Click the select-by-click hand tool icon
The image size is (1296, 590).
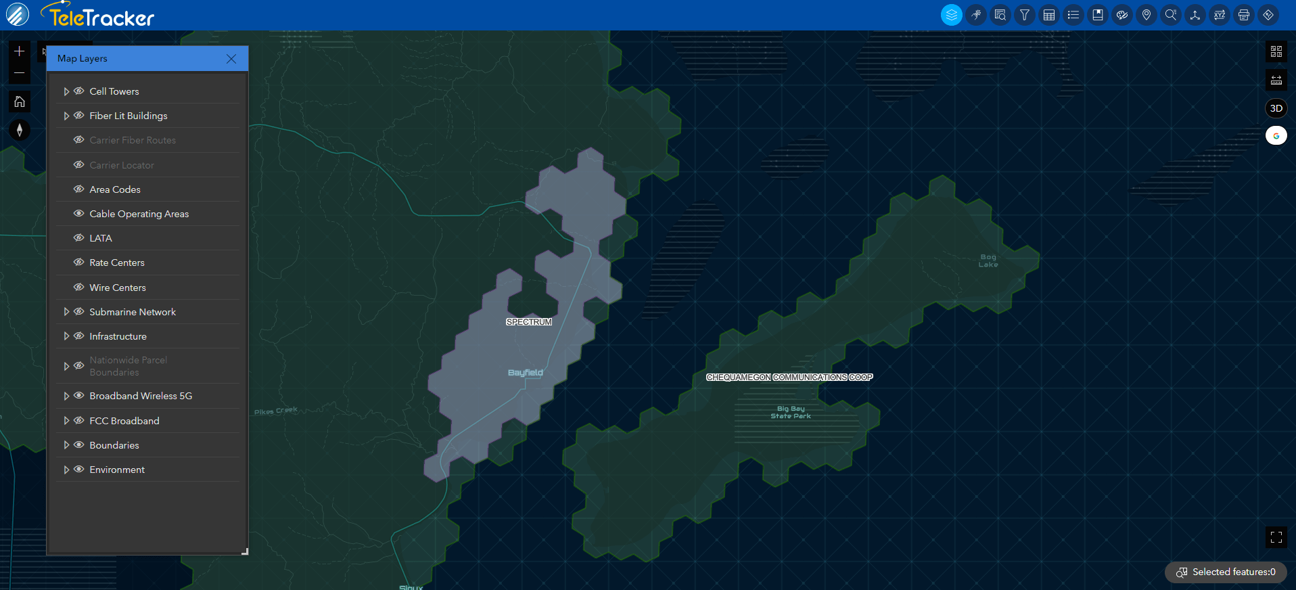pyautogui.click(x=976, y=15)
